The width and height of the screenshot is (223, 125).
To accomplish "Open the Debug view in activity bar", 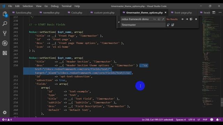I will [x=5, y=43].
